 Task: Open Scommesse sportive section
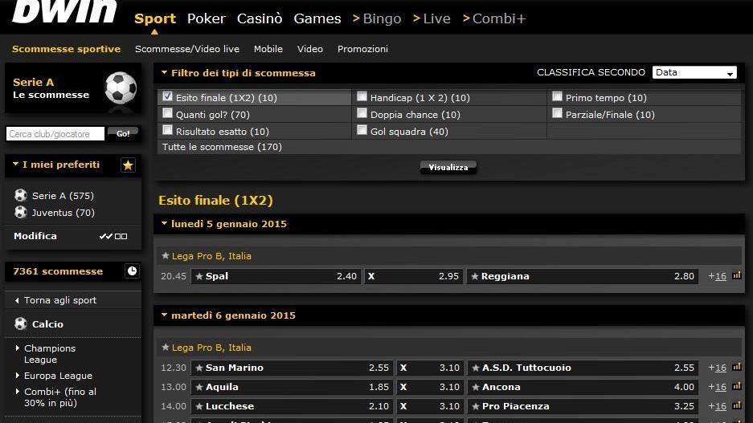point(66,49)
